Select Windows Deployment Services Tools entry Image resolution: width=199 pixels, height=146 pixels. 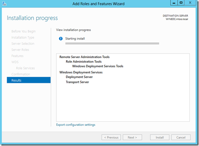pyautogui.click(x=98, y=66)
